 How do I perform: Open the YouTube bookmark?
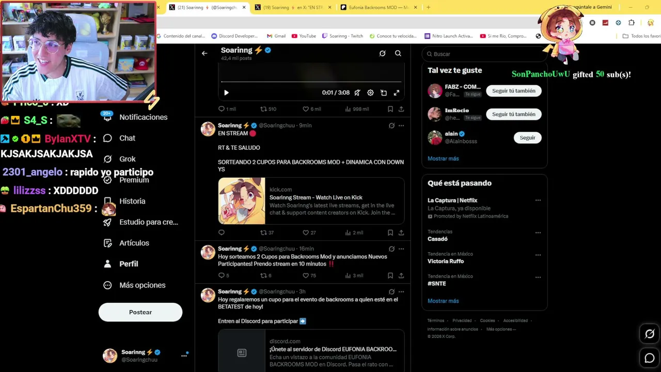(304, 36)
